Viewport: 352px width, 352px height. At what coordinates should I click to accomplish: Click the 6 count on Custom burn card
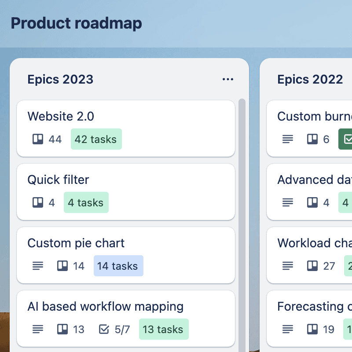click(x=326, y=139)
